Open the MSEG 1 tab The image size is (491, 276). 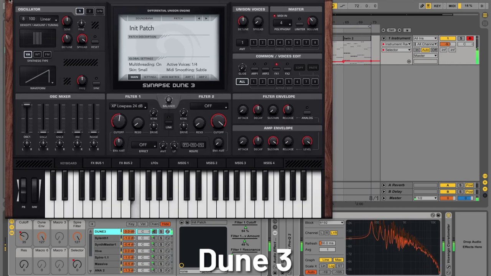(183, 163)
